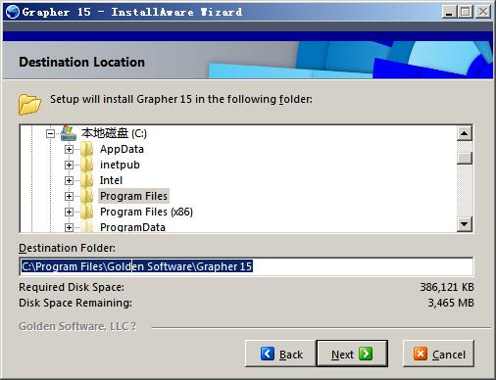Image resolution: width=496 pixels, height=380 pixels.
Task: Click the local disk (C:) drive icon
Action: (x=69, y=133)
